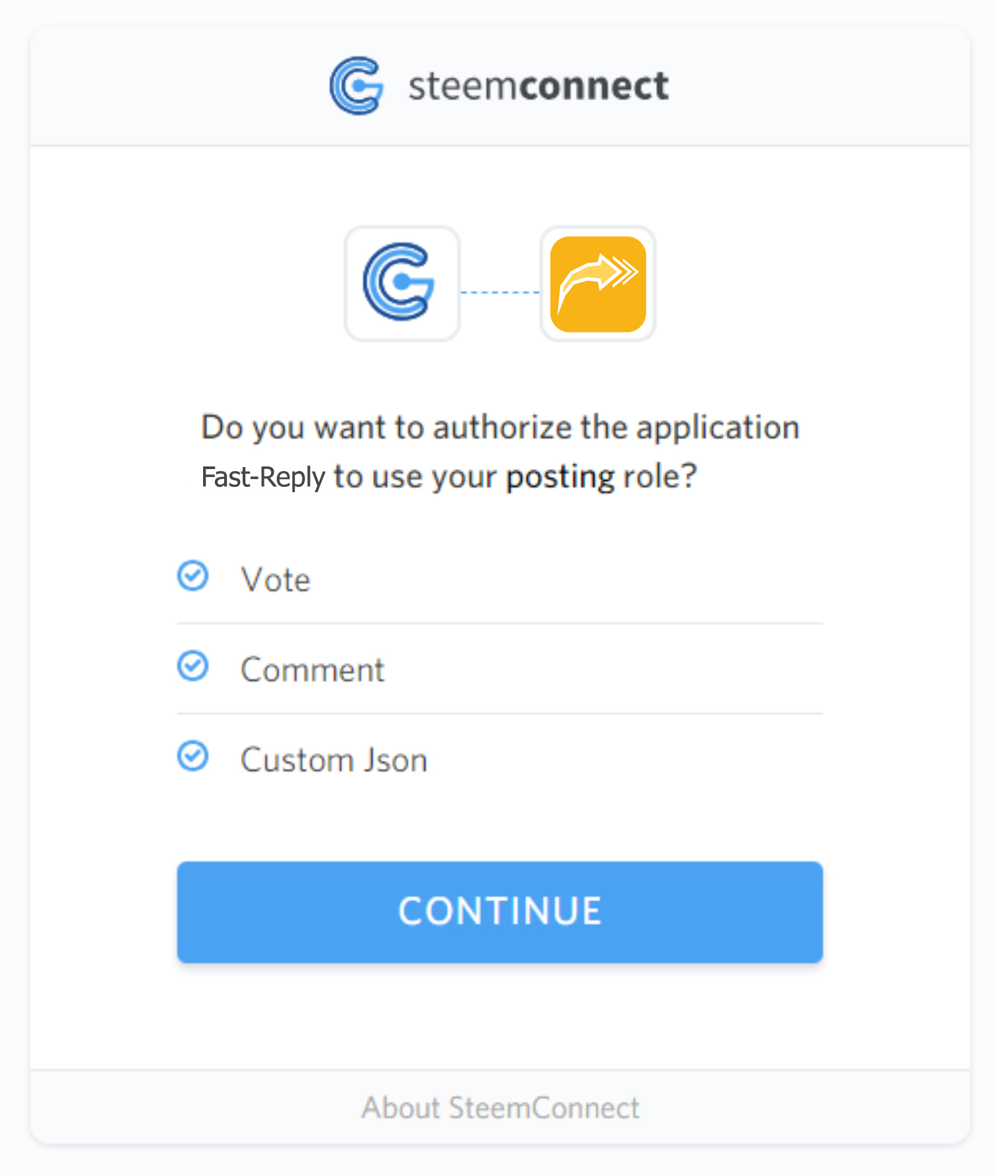Click the dashed connector between app icons
995x1175 pixels.
[499, 292]
